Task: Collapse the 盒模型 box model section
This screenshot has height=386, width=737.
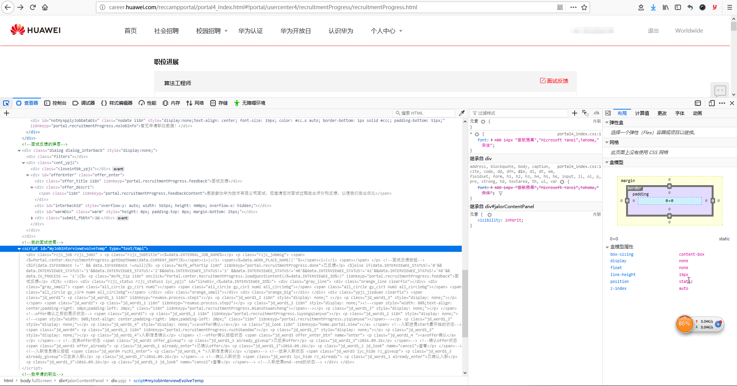Action: pyautogui.click(x=607, y=163)
